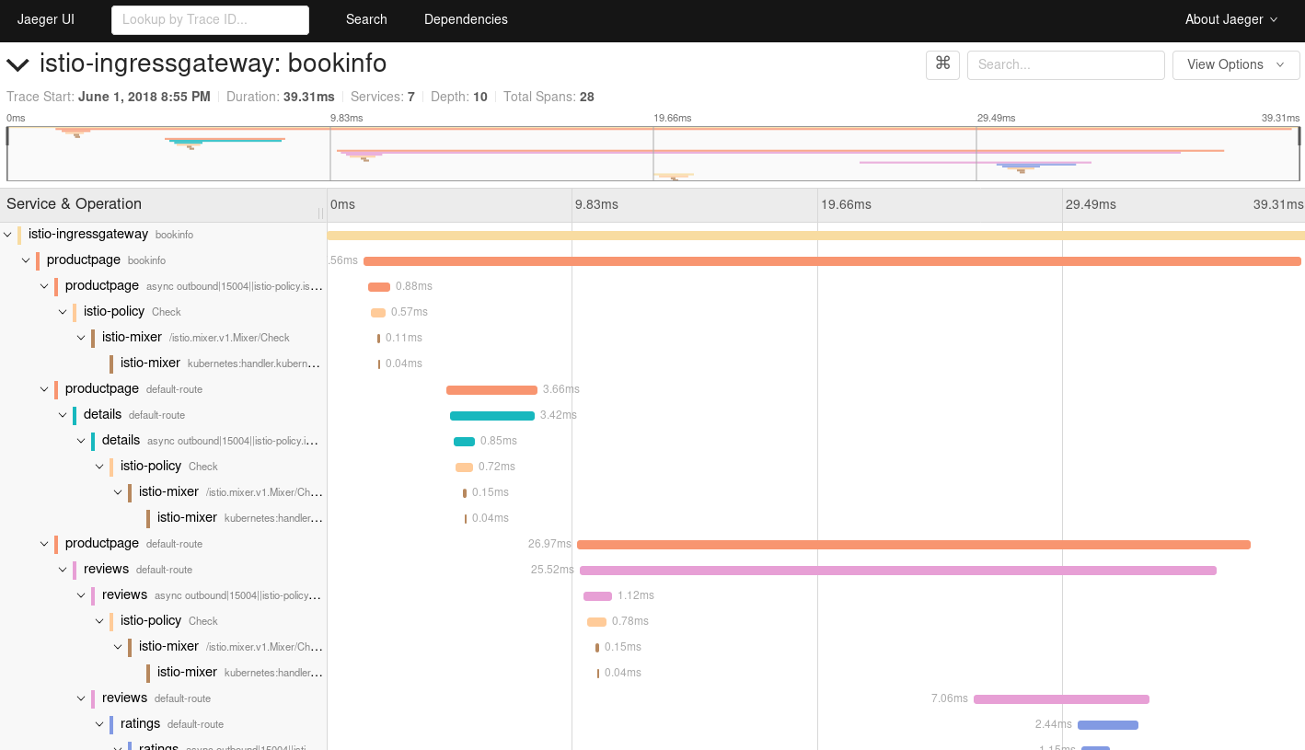Click the trace title istio-ingressgateway: bookinfo
The width and height of the screenshot is (1305, 750).
coord(214,63)
